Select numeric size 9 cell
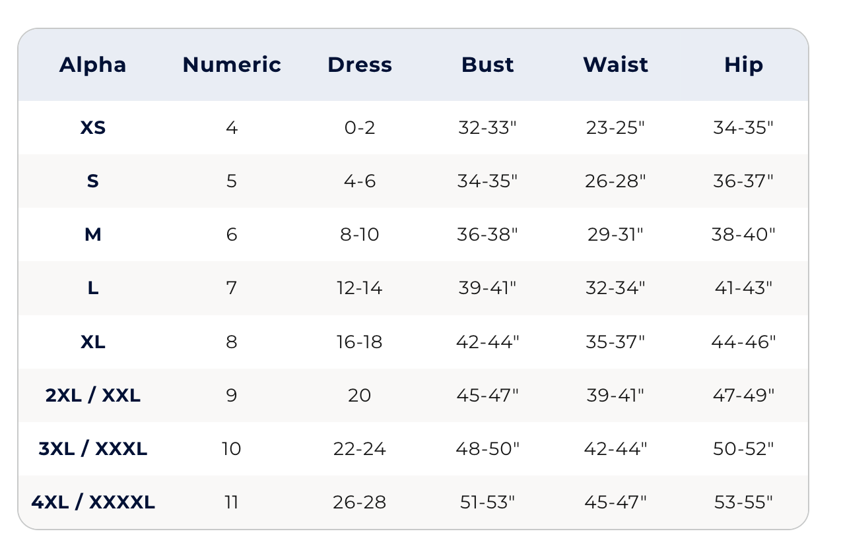841x550 pixels. 232,396
